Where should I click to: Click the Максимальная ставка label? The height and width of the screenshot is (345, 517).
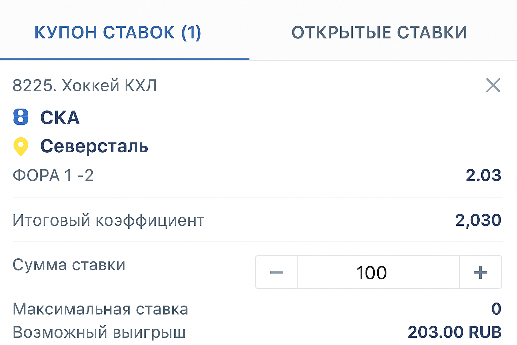coord(100,309)
